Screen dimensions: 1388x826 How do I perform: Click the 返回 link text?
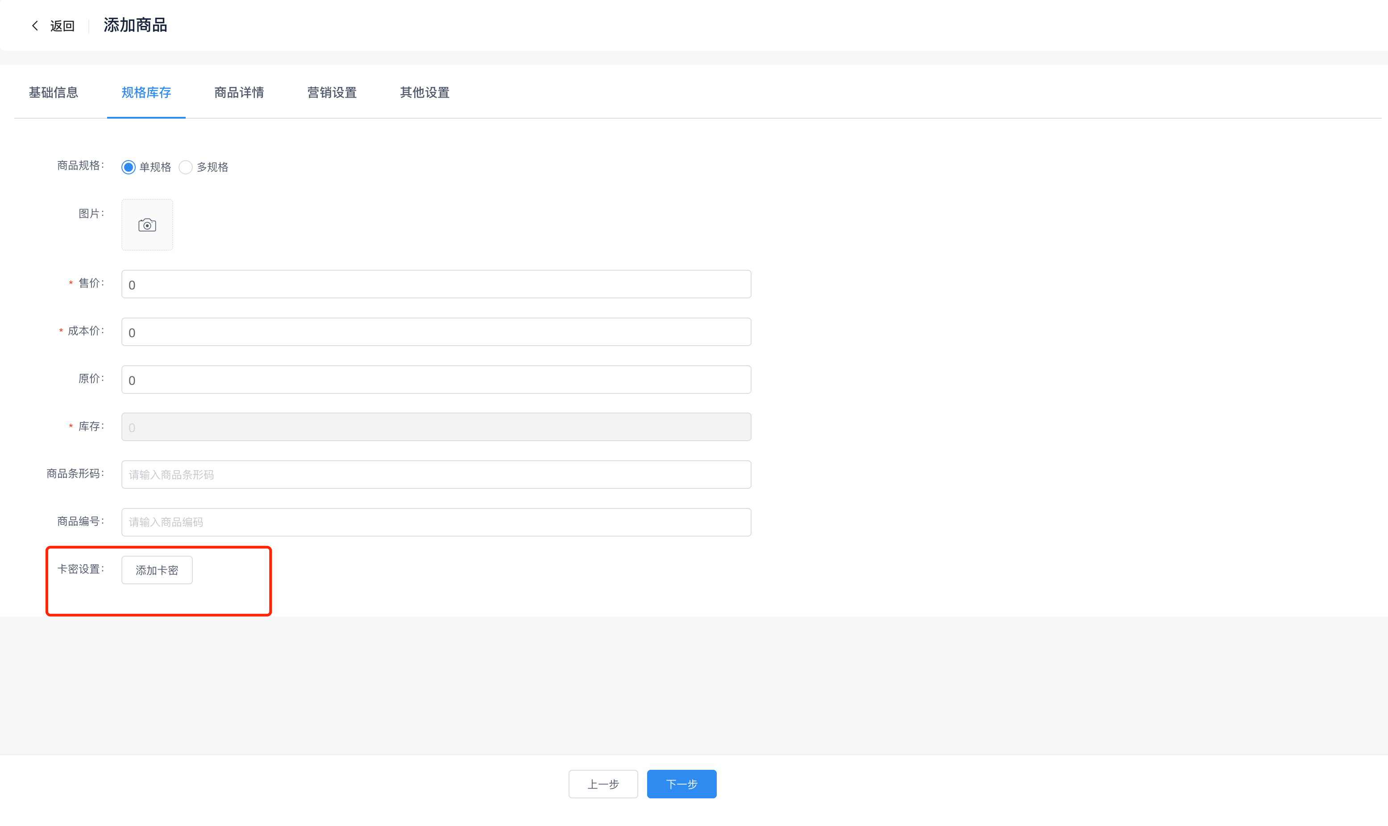click(62, 26)
